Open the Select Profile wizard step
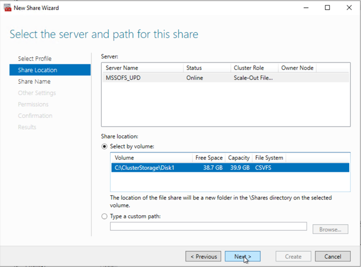This screenshot has width=361, height=267. click(x=35, y=58)
